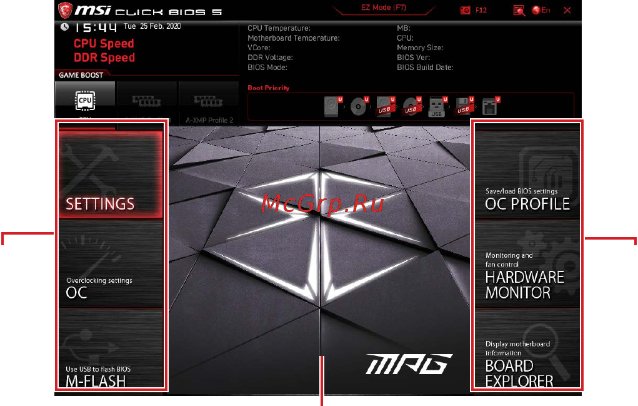Viewport: 638px width, 406px height.
Task: Click the 'MB:' field
Action: [404, 28]
